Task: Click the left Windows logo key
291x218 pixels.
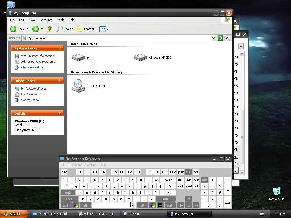Action: 76,206
